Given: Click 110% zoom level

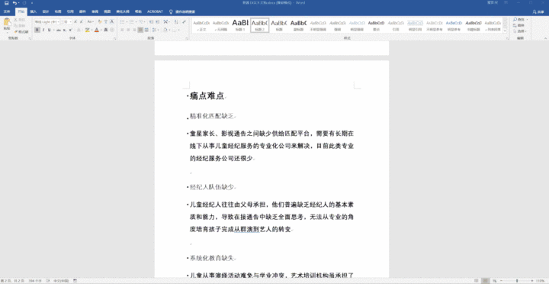Looking at the screenshot, I should [541, 281].
